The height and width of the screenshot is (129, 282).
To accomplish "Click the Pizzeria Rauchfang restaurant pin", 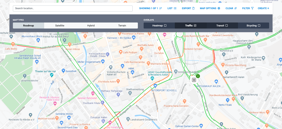I will pyautogui.click(x=223, y=64).
